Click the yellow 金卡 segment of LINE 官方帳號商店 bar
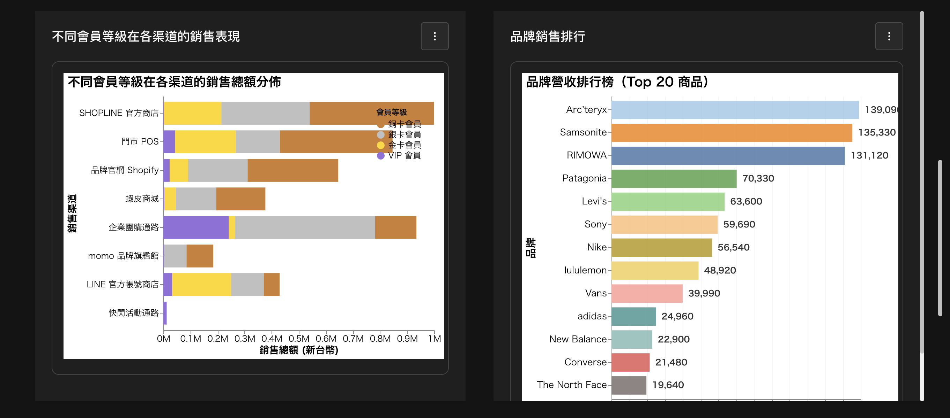Viewport: 950px width, 418px height. [202, 285]
